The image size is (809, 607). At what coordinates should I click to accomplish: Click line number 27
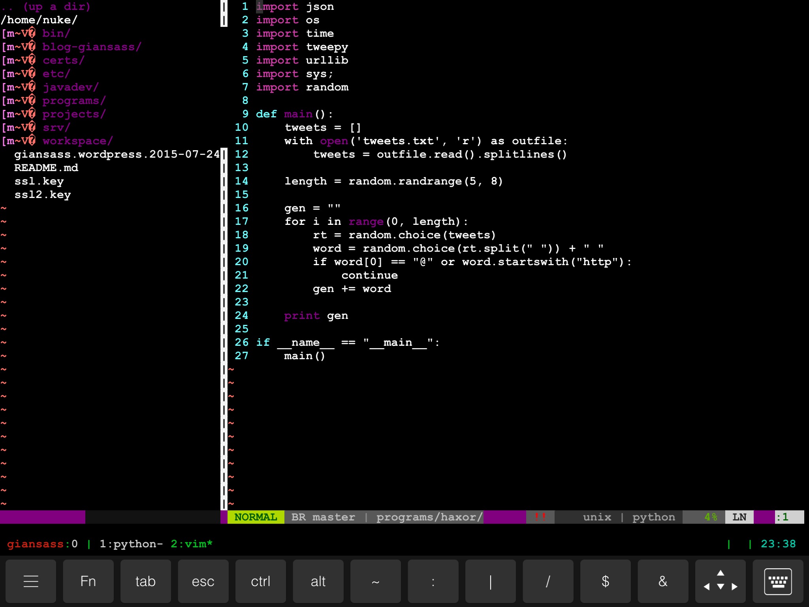(x=241, y=356)
